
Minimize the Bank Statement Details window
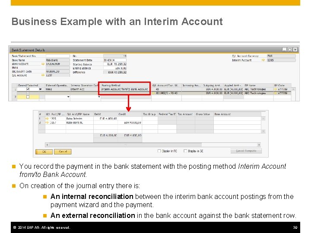pos(284,50)
